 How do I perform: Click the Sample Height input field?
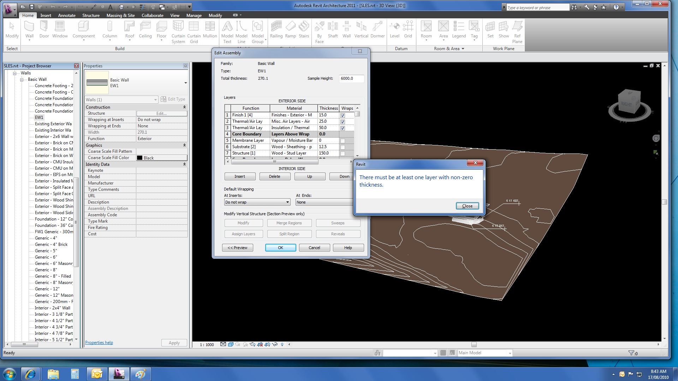click(x=351, y=78)
